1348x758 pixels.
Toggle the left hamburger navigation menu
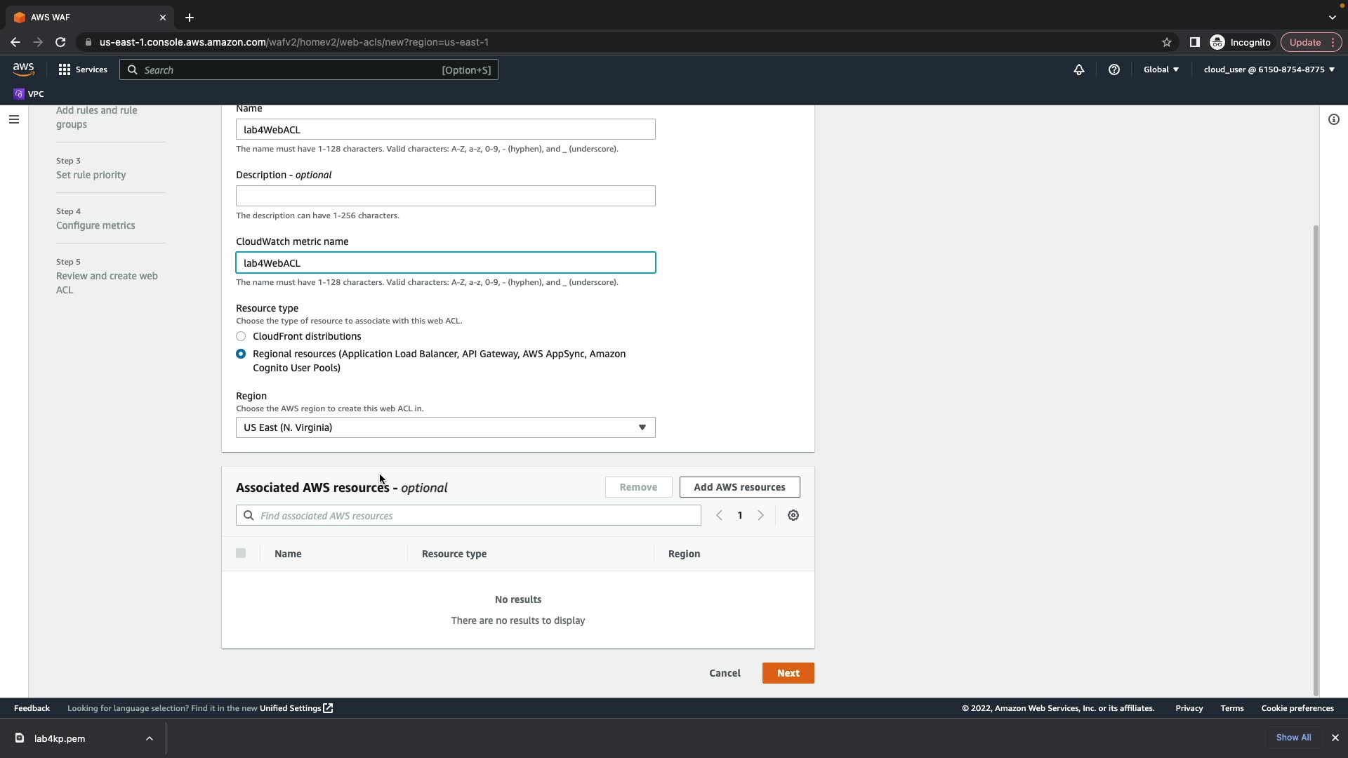tap(13, 119)
